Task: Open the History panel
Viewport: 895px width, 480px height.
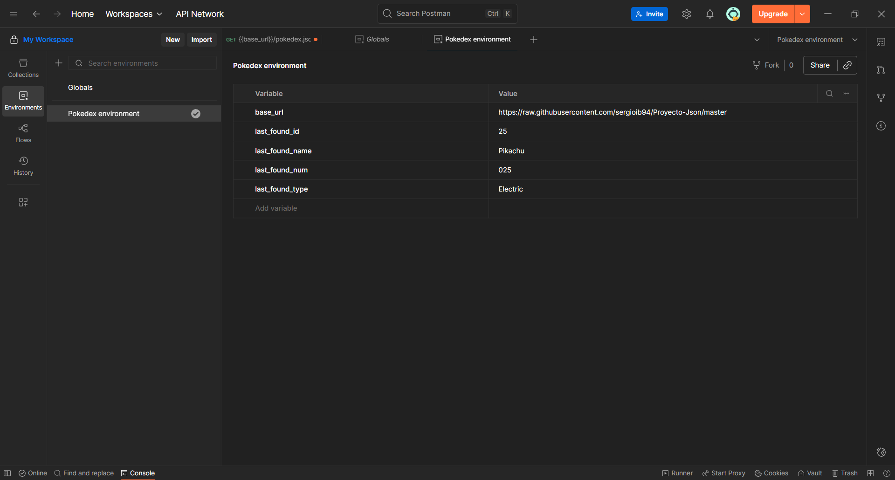Action: click(23, 166)
